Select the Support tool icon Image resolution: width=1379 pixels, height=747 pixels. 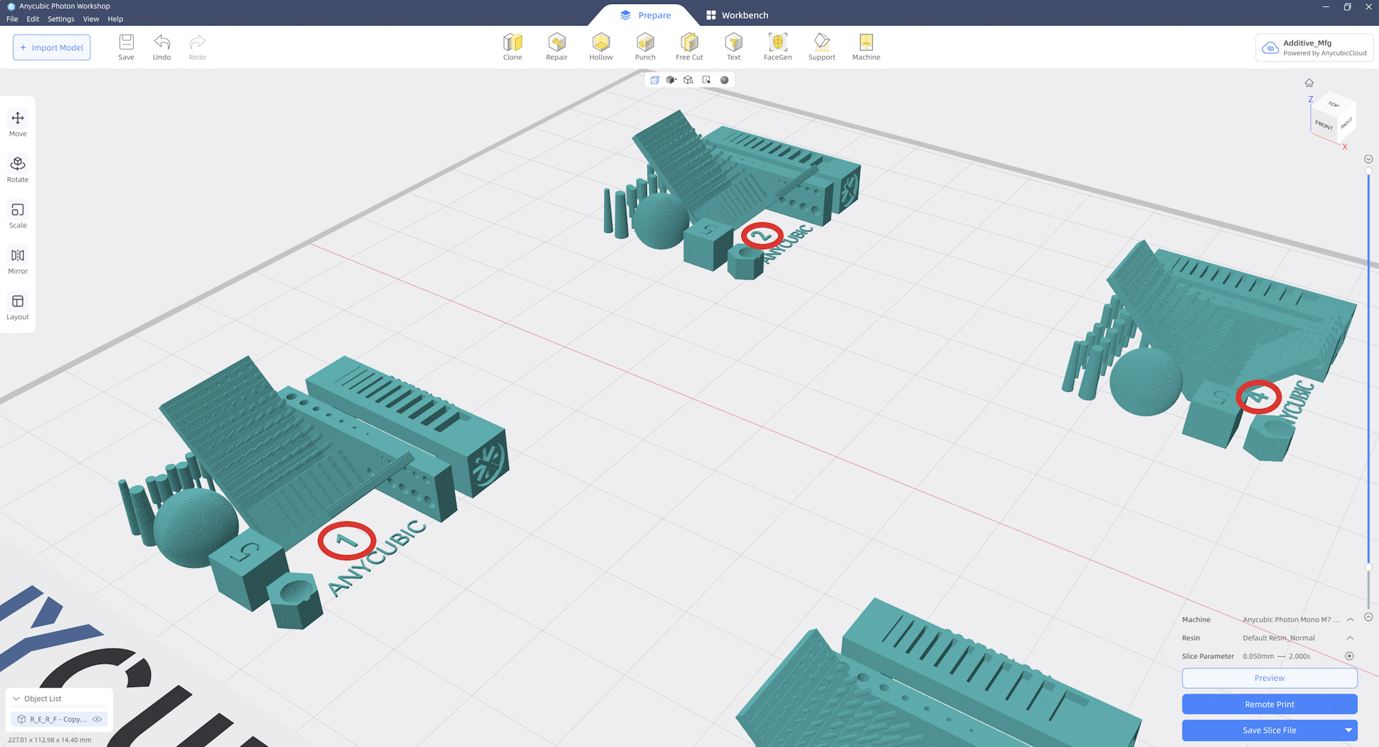821,42
